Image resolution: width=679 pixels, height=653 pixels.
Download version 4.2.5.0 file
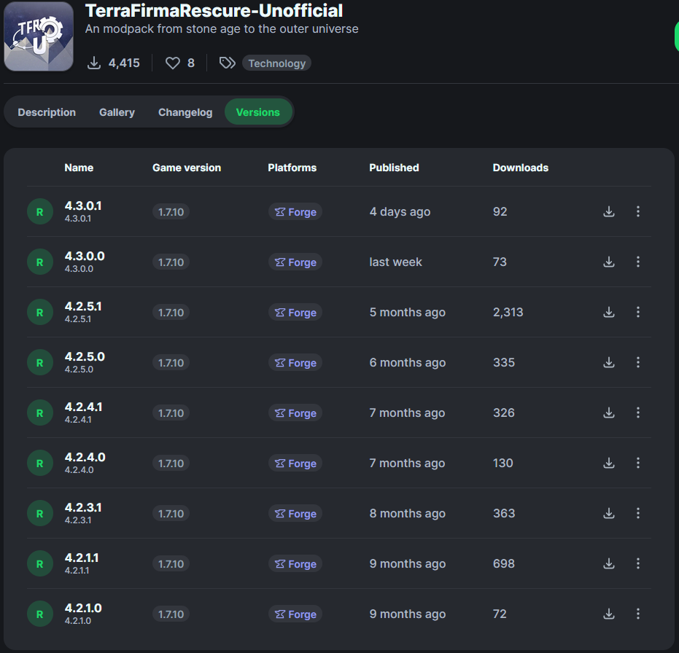pyautogui.click(x=609, y=362)
